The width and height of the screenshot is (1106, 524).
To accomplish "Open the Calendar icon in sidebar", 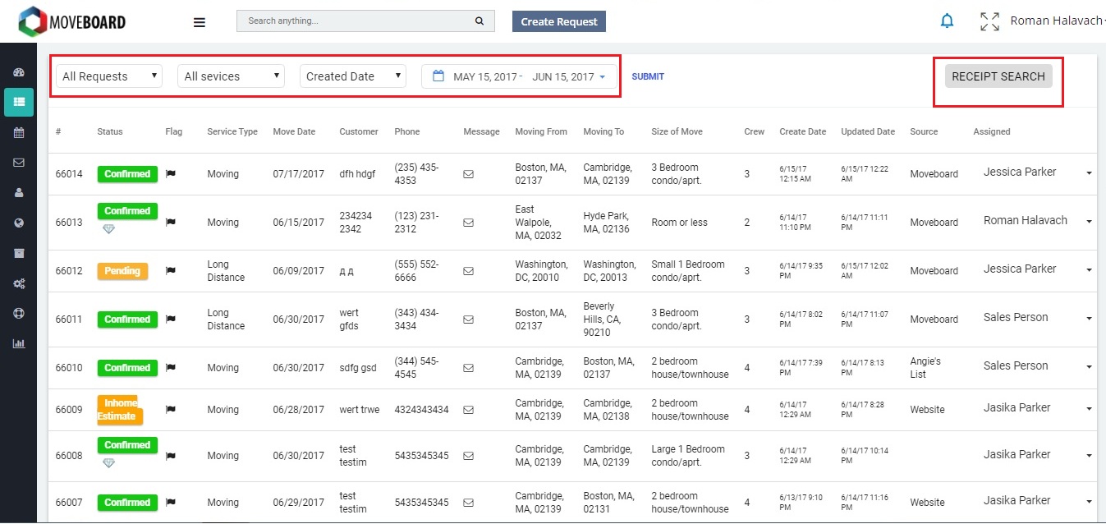I will click(x=18, y=132).
